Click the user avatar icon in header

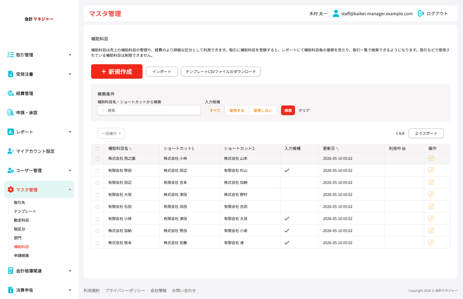click(x=336, y=14)
